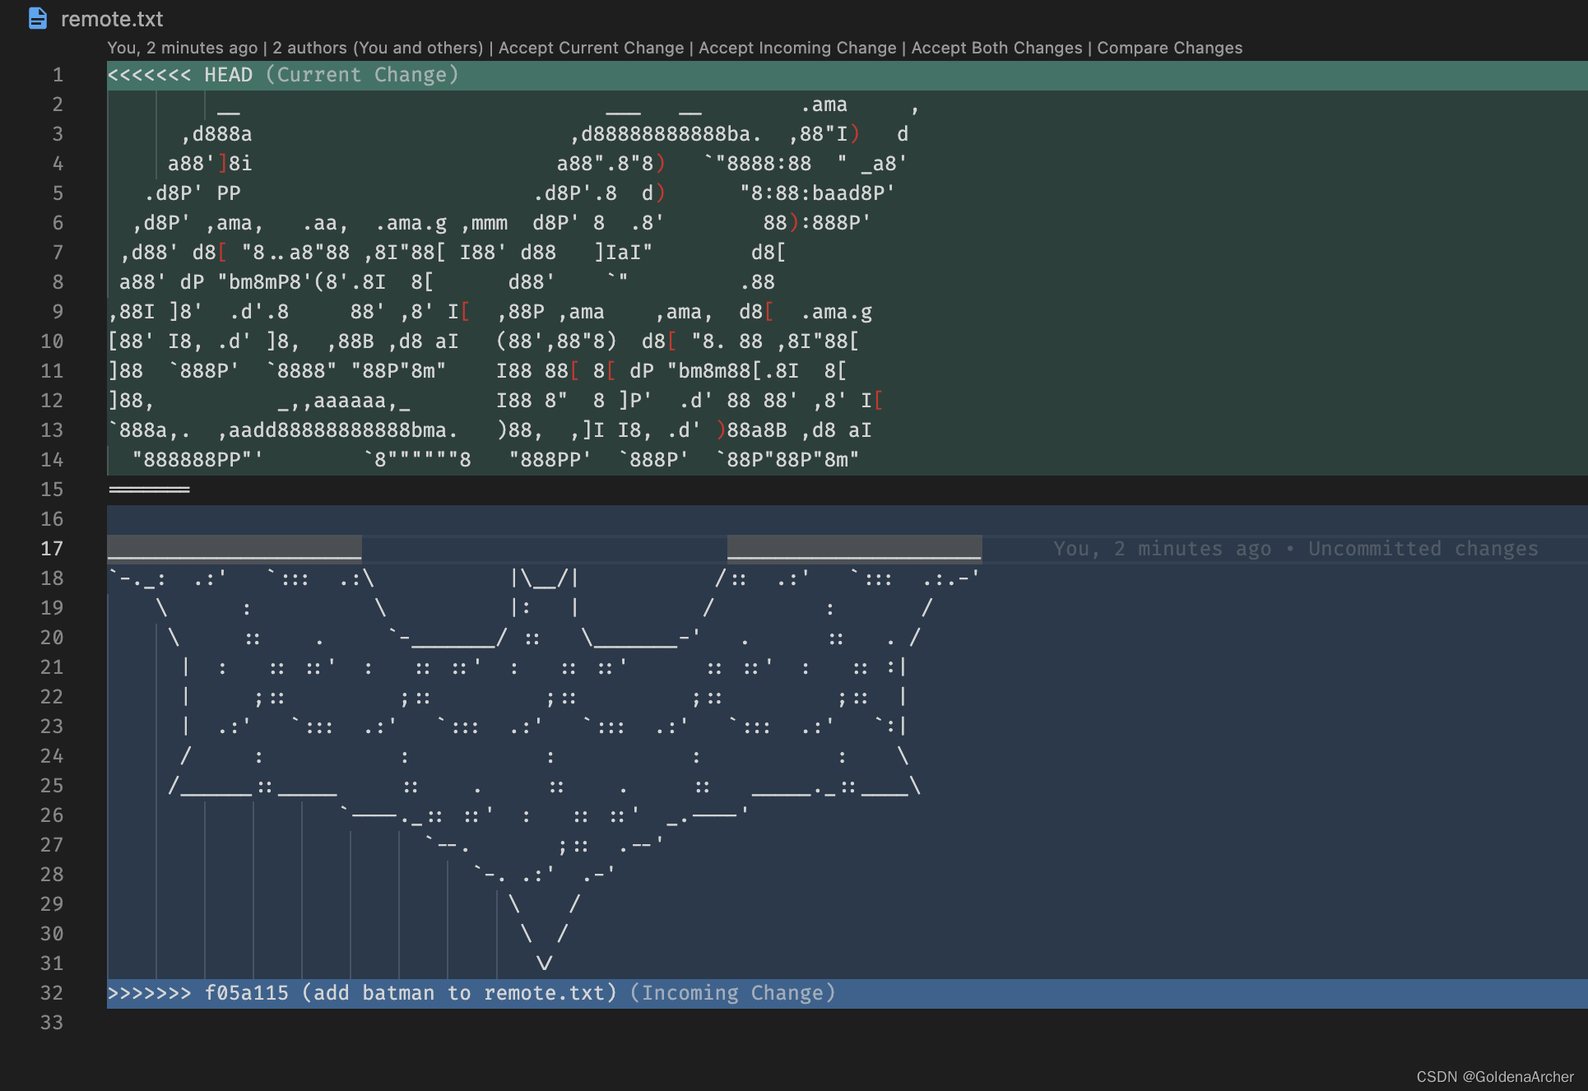Click line number 25 in gutter
Image resolution: width=1588 pixels, height=1091 pixels.
(x=52, y=786)
